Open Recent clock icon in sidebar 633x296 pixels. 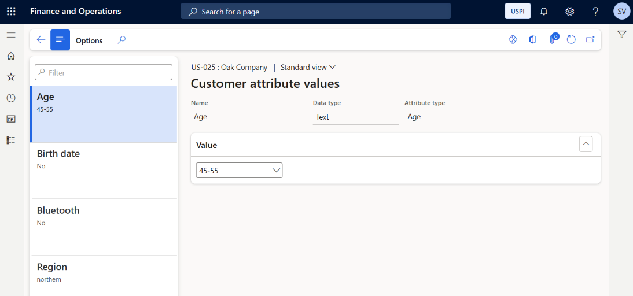click(12, 98)
